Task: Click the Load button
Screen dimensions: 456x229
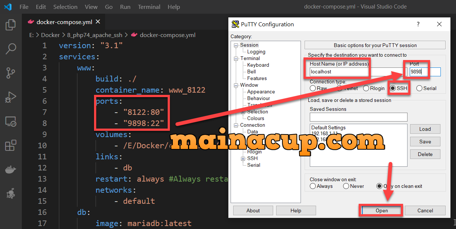Action: tap(425, 129)
